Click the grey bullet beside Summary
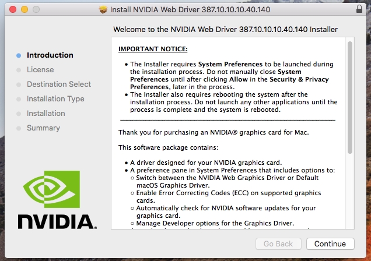The width and height of the screenshot is (371, 261). (19, 128)
